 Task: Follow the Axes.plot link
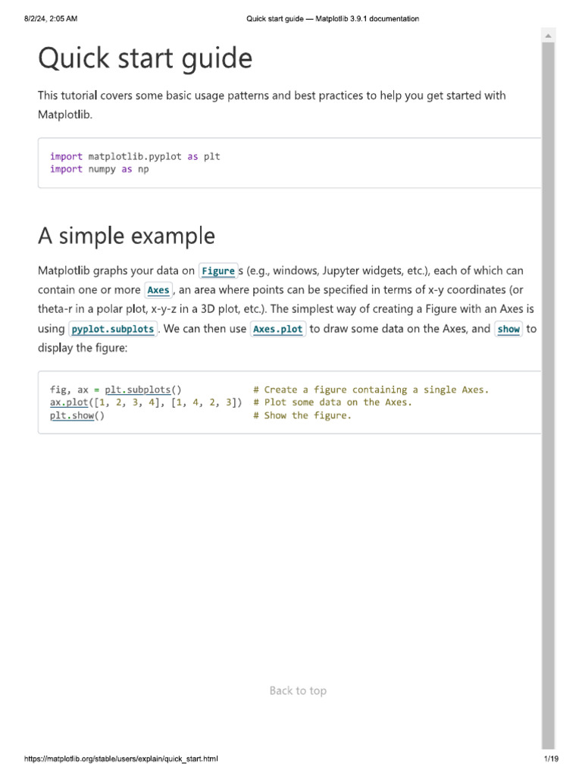277,329
